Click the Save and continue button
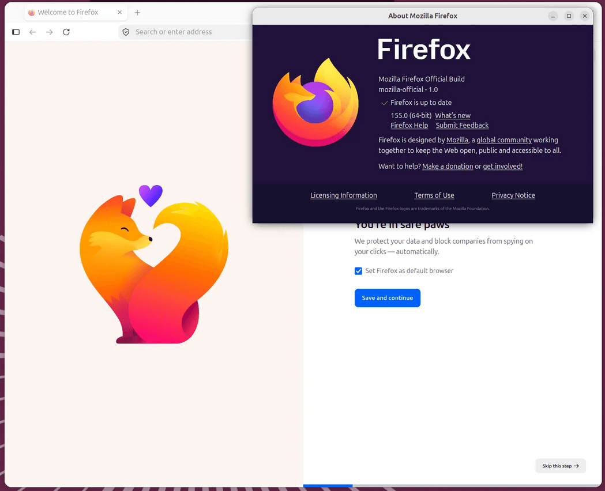Image resolution: width=605 pixels, height=491 pixels. coord(388,298)
